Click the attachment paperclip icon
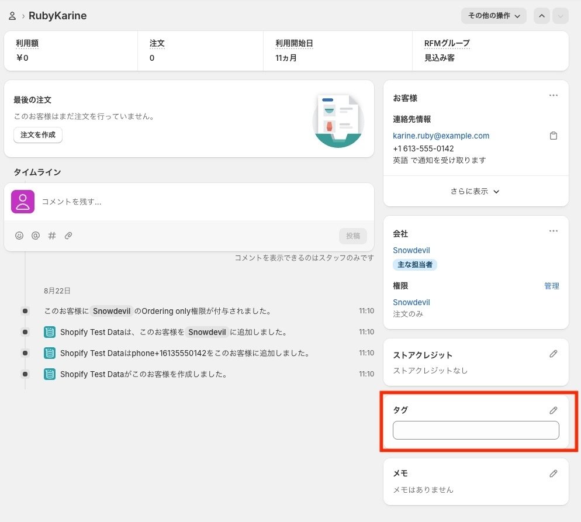The height and width of the screenshot is (522, 581). click(x=68, y=236)
